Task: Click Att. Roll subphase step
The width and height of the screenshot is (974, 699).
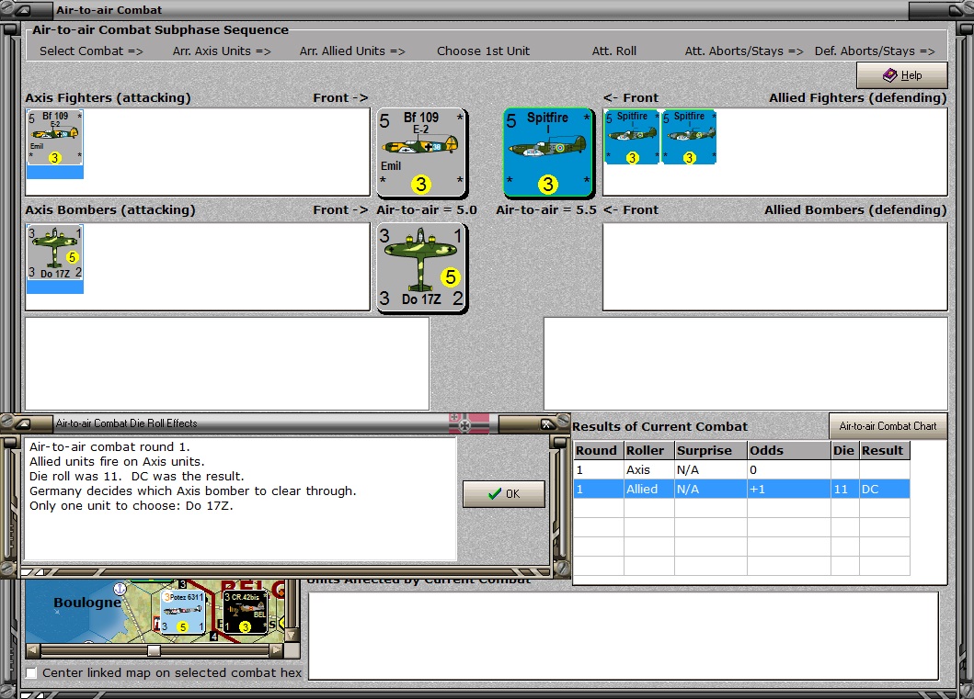Action: pyautogui.click(x=614, y=51)
